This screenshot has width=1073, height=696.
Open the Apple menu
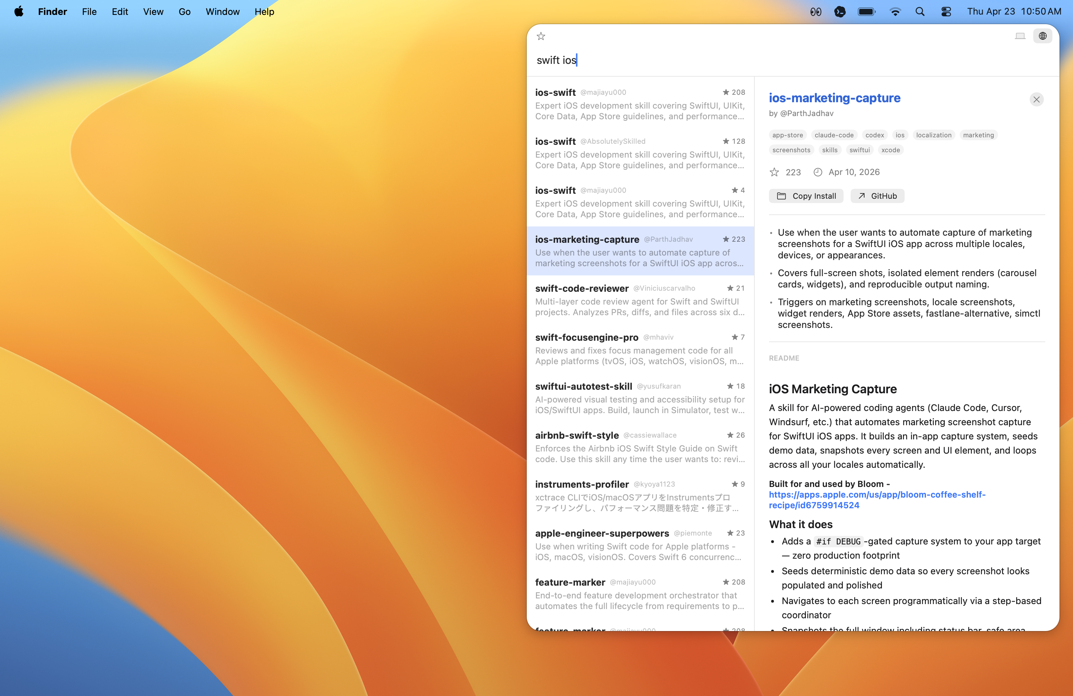[x=19, y=12]
